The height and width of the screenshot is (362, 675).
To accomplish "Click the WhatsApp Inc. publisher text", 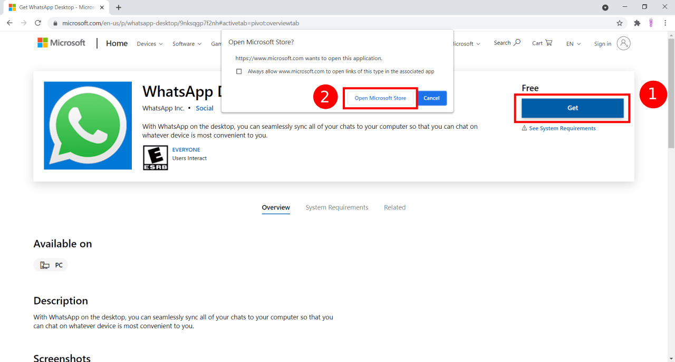I will (163, 108).
